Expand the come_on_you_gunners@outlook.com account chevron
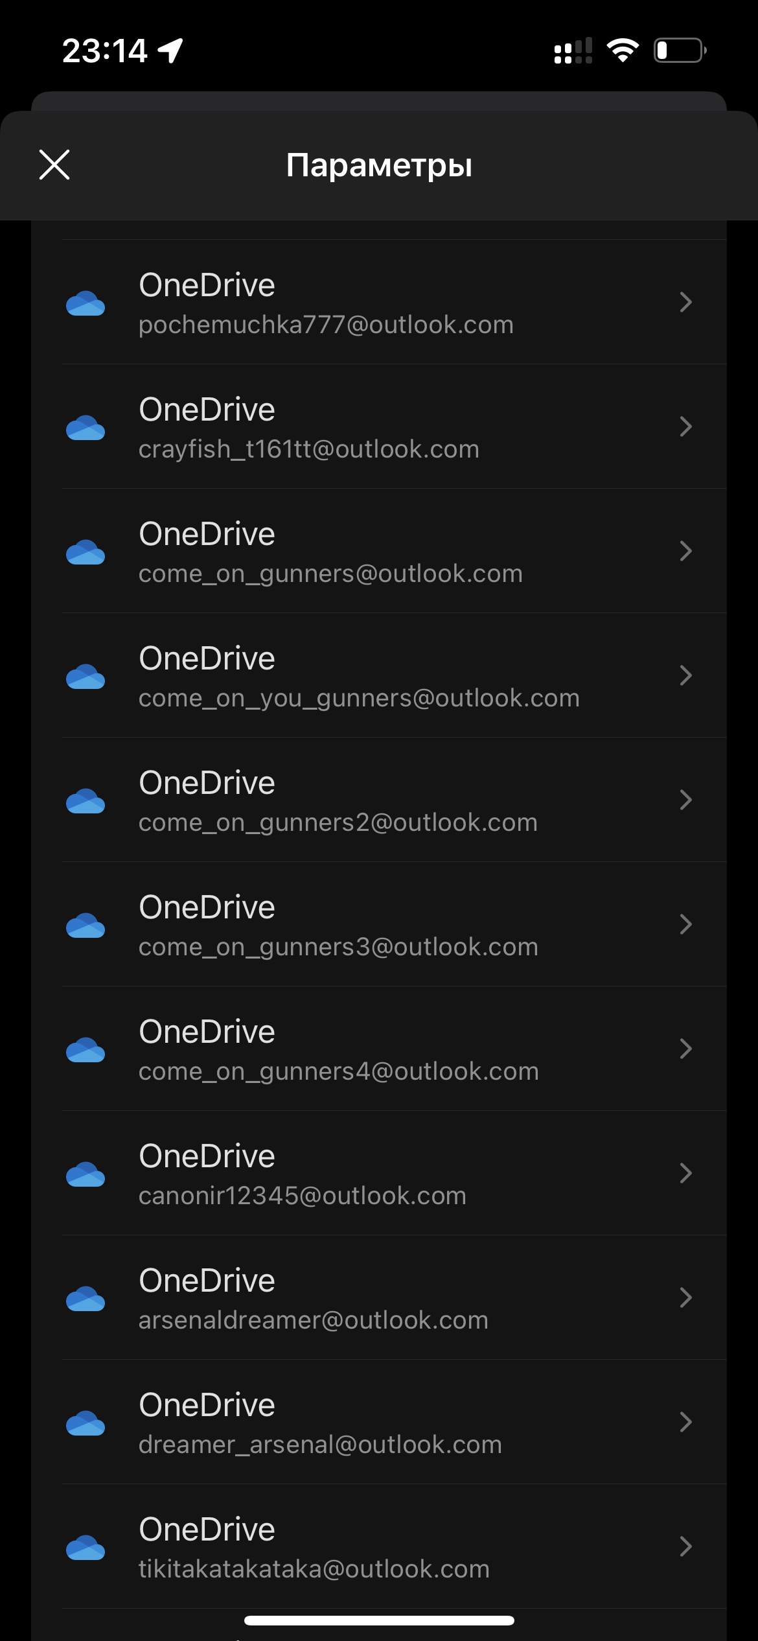 pos(686,675)
